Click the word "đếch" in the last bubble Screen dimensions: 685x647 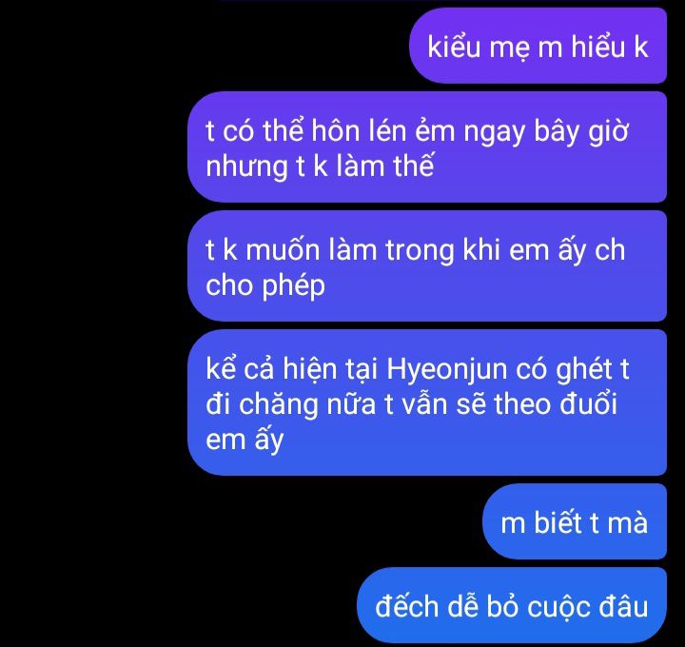406,607
